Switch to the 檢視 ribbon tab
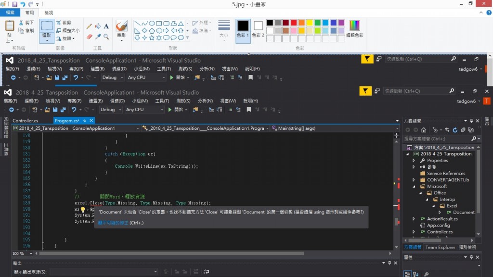This screenshot has width=493, height=277. (49, 13)
